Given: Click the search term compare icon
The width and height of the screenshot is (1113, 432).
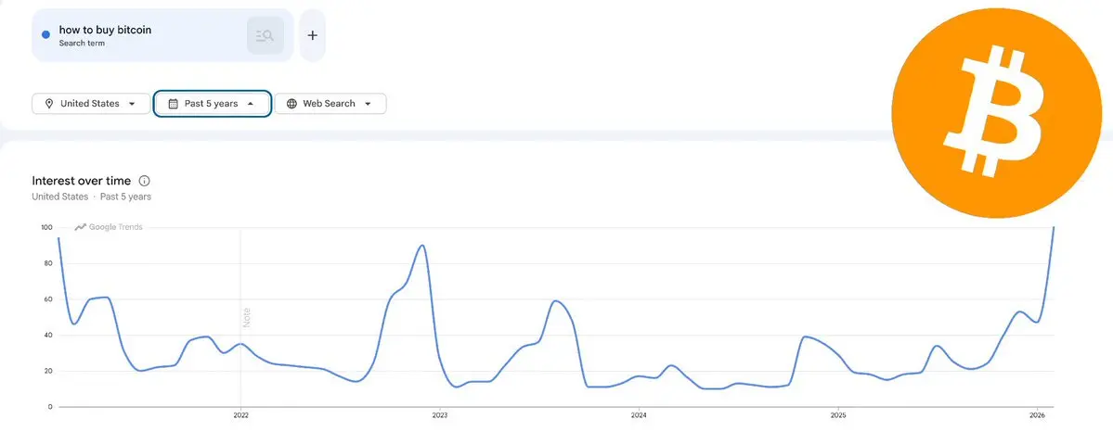Looking at the screenshot, I should tap(265, 35).
